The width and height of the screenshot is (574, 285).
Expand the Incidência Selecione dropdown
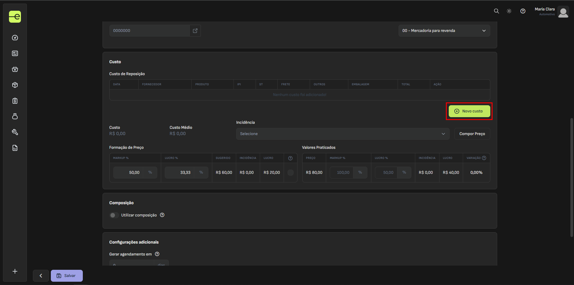pyautogui.click(x=342, y=134)
